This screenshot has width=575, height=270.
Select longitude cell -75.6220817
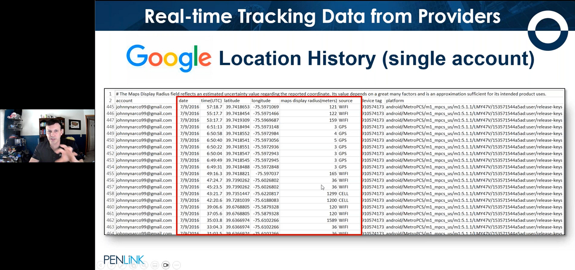(266, 194)
